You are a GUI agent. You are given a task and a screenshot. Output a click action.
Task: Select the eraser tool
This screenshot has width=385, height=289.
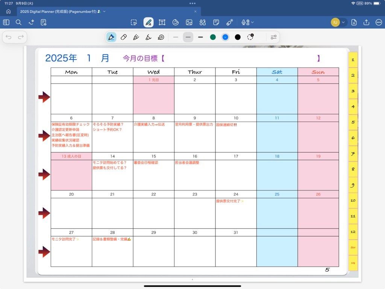(123, 37)
